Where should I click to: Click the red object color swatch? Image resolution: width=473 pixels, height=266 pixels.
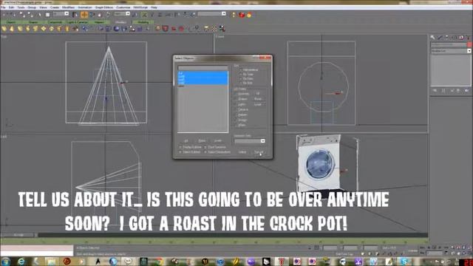tap(469, 44)
